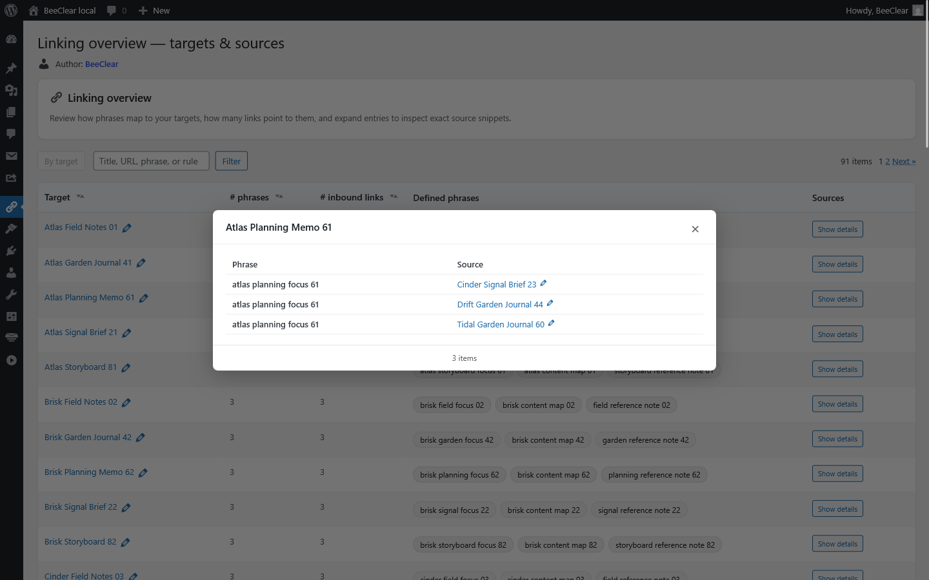Open the Drift Garden Journal 44 source link
929x580 pixels.
tap(500, 304)
